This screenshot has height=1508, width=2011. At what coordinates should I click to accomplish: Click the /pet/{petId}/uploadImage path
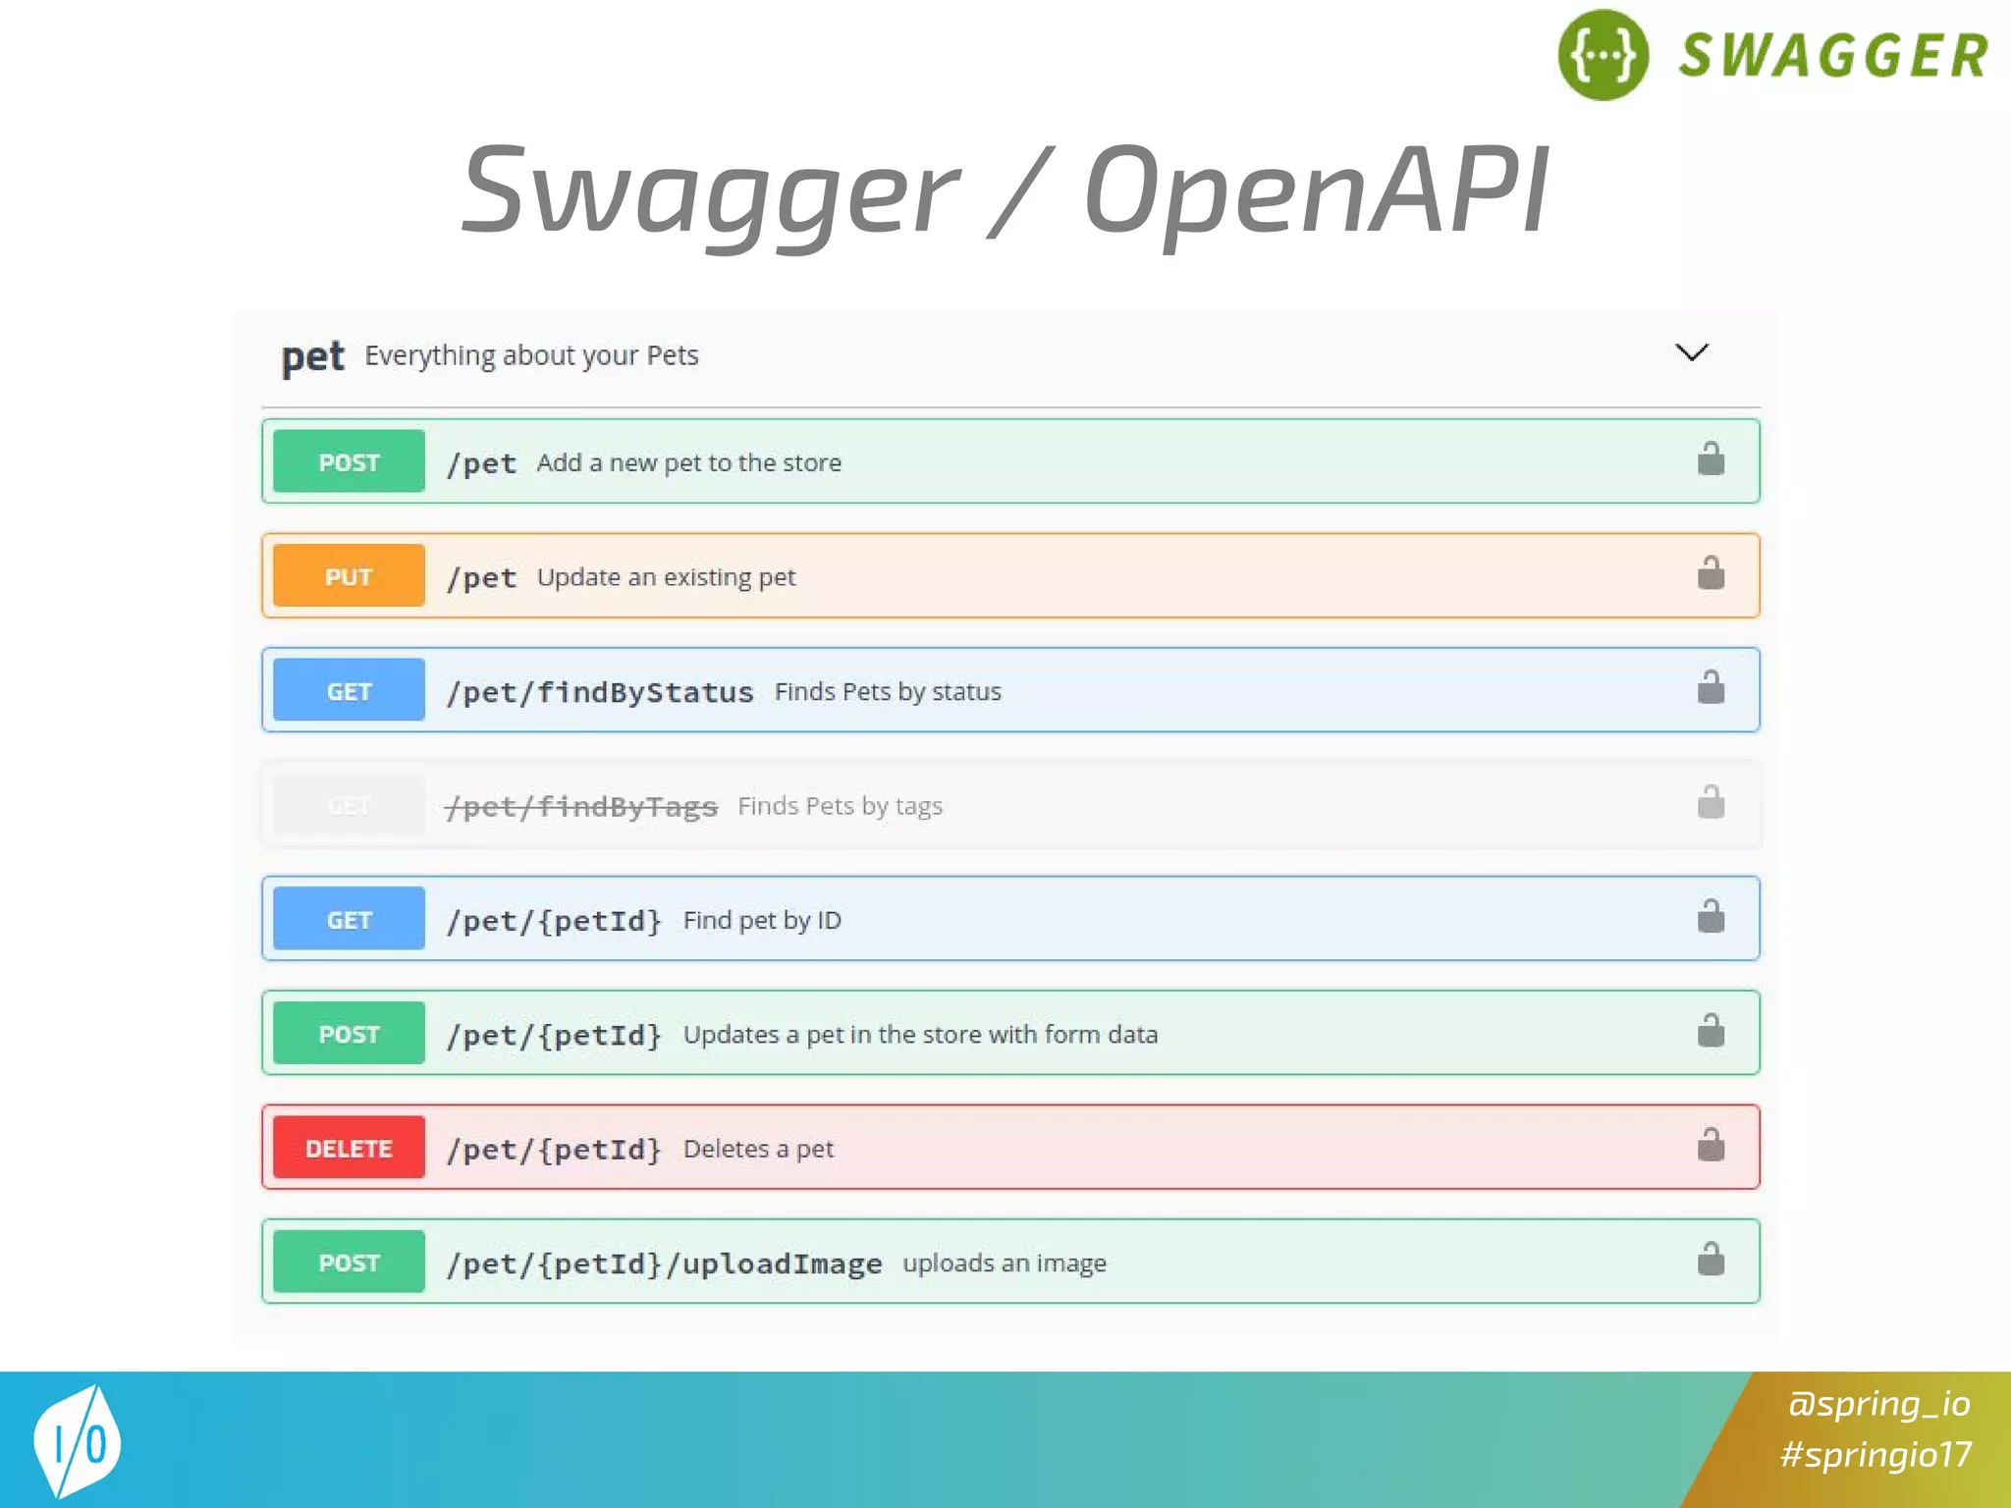tap(664, 1264)
